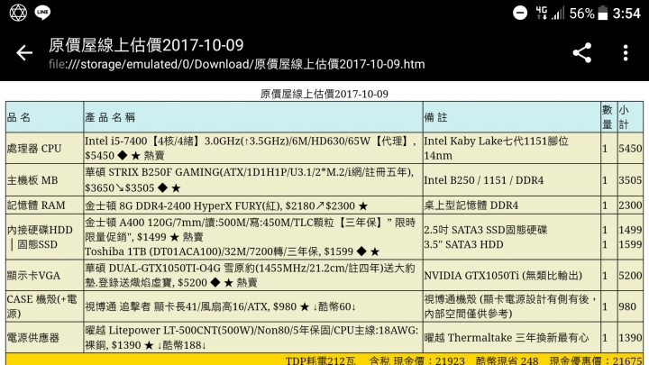Tap the do-not-disturb status icon

pos(520,13)
